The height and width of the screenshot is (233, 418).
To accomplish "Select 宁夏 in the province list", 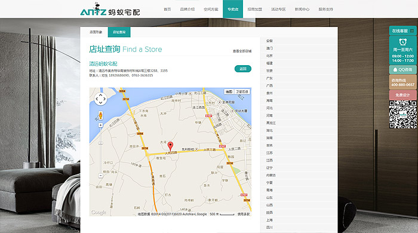I will point(269,183).
